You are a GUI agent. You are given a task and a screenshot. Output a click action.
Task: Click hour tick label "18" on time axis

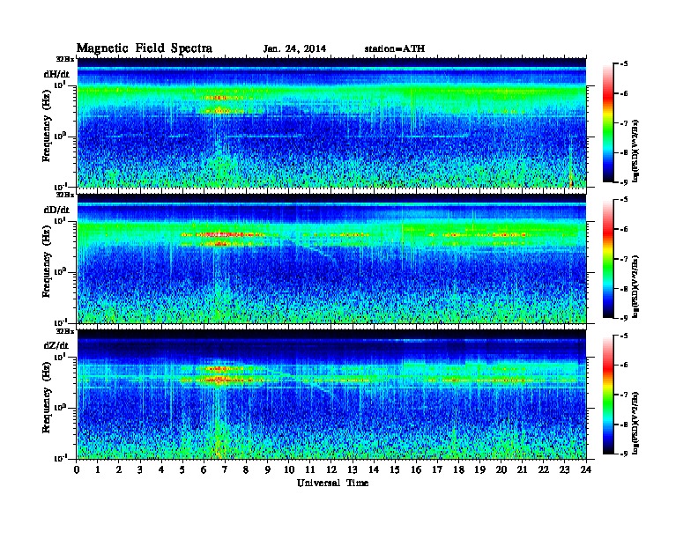coord(458,469)
